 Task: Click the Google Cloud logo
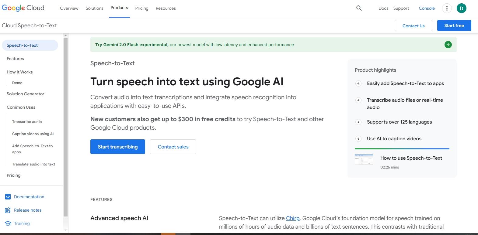click(x=23, y=8)
